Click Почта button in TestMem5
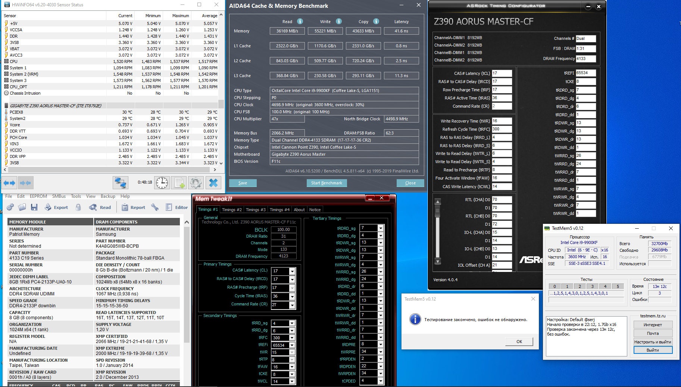This screenshot has height=387, width=681. pyautogui.click(x=653, y=333)
